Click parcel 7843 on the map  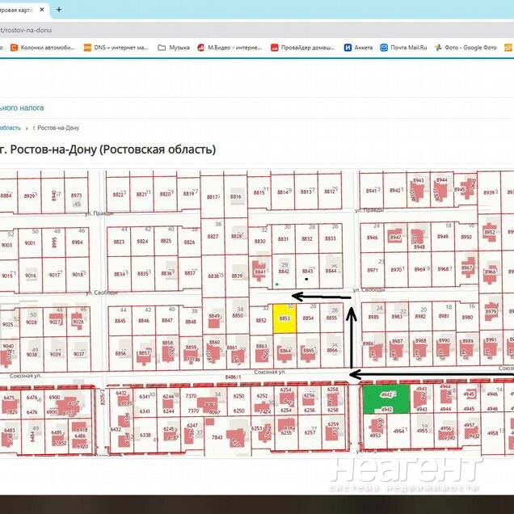click(x=217, y=437)
